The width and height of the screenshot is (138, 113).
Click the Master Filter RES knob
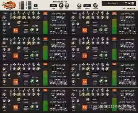[x=67, y=5]
